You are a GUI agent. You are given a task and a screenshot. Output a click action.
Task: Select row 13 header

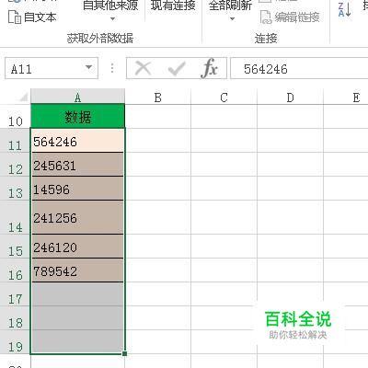(16, 189)
